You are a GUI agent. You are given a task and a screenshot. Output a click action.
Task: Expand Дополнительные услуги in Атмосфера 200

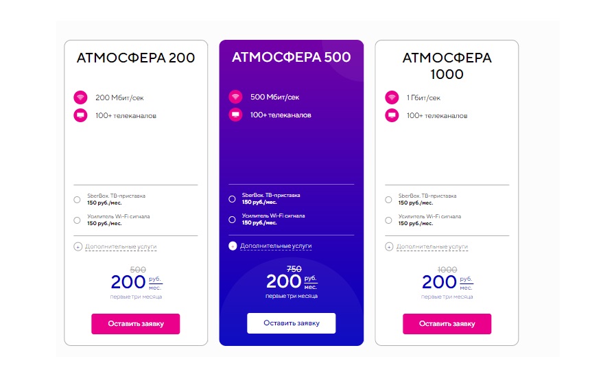121,246
